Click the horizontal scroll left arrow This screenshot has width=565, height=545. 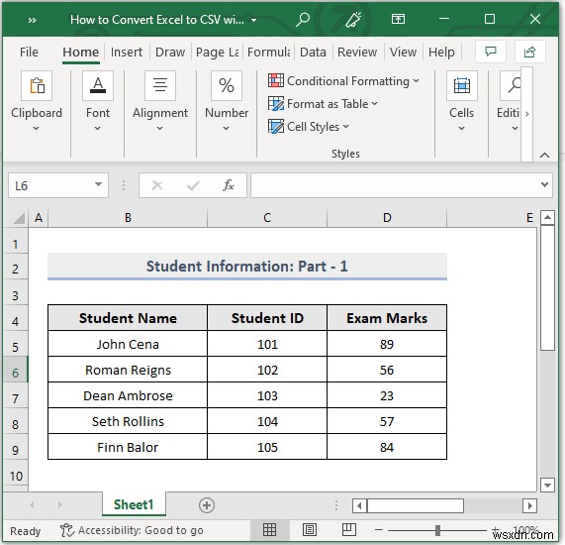pos(359,505)
